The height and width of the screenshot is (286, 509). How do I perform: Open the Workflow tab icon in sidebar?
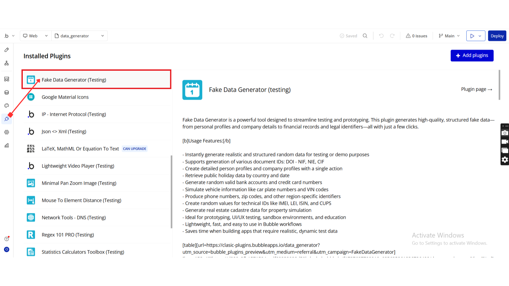point(7,63)
